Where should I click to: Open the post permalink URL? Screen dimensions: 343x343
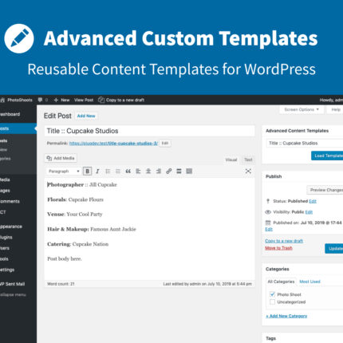point(113,144)
